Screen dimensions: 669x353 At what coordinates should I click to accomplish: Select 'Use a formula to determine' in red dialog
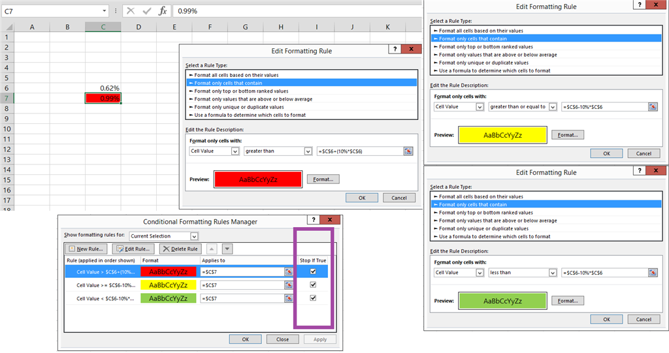(302, 115)
